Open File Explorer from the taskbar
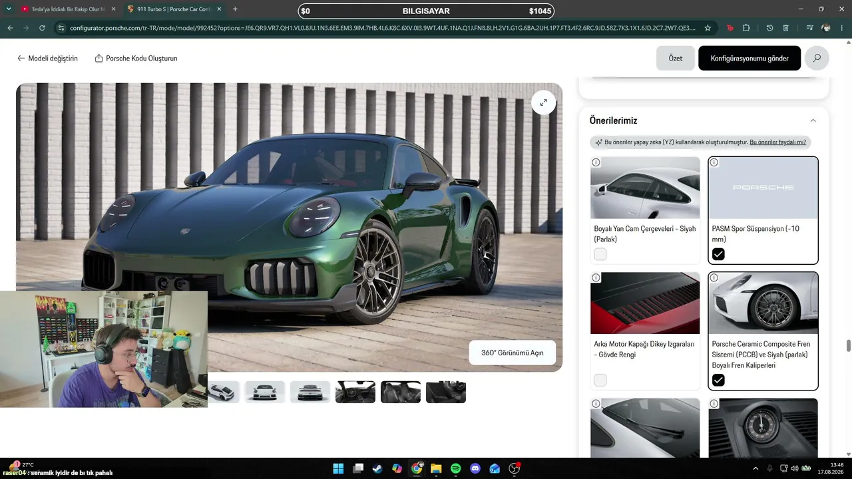Viewport: 852px width, 479px height. pos(436,468)
